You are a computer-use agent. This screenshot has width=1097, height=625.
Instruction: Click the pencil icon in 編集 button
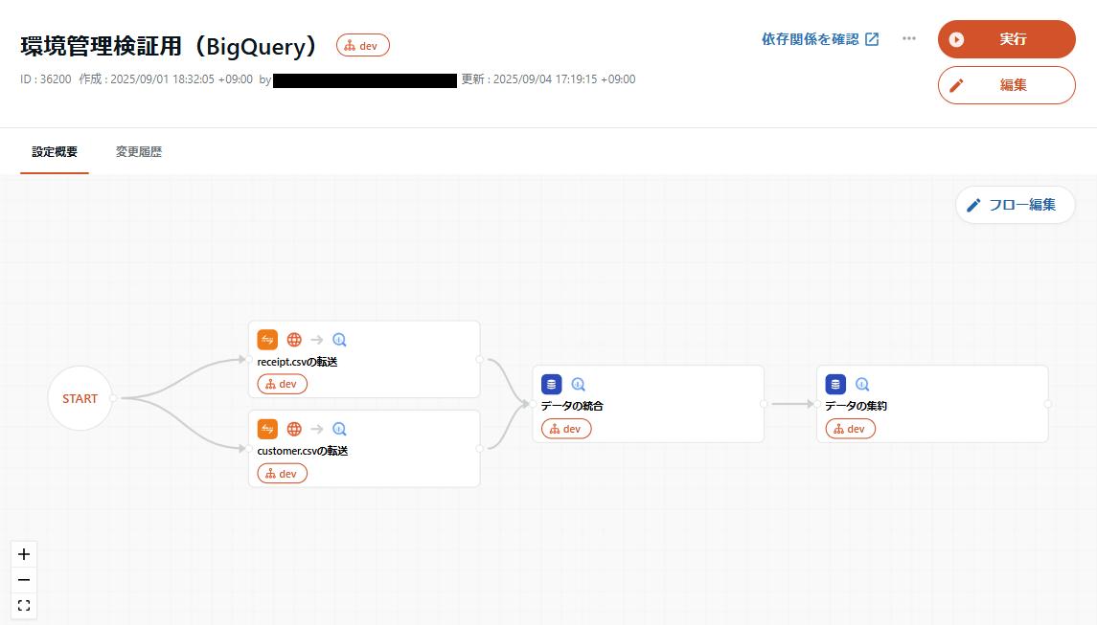(x=956, y=85)
